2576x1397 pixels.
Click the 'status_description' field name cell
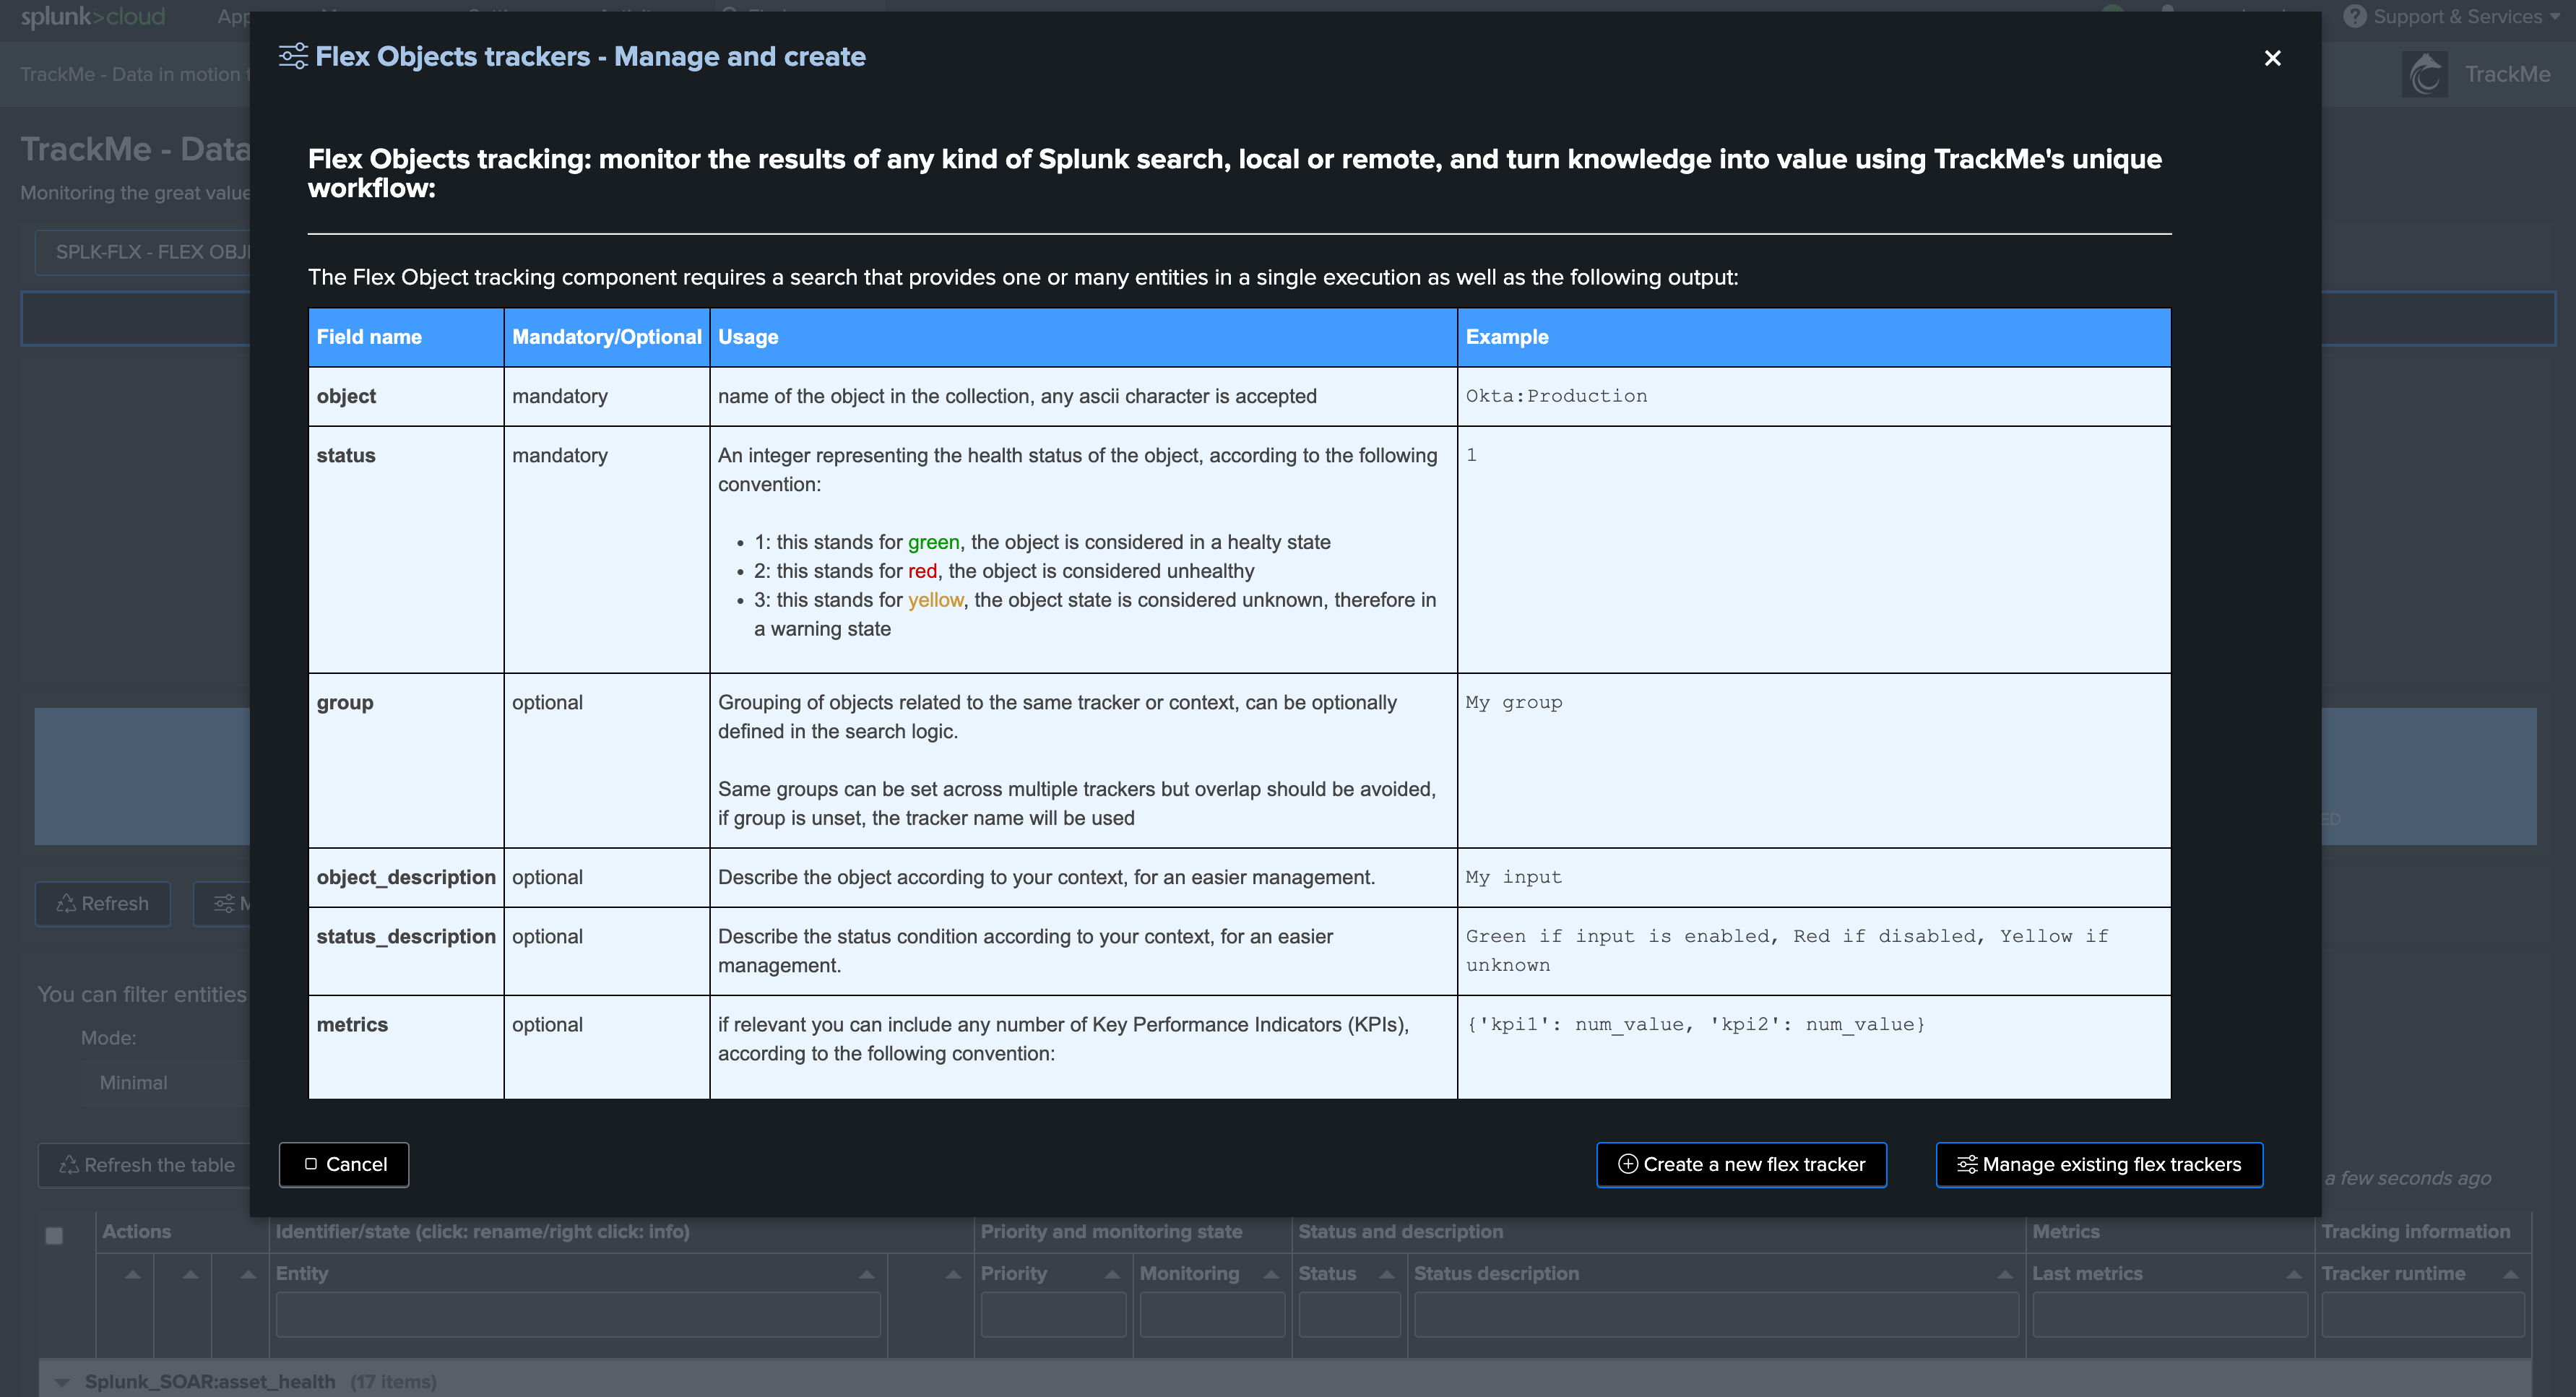point(406,951)
